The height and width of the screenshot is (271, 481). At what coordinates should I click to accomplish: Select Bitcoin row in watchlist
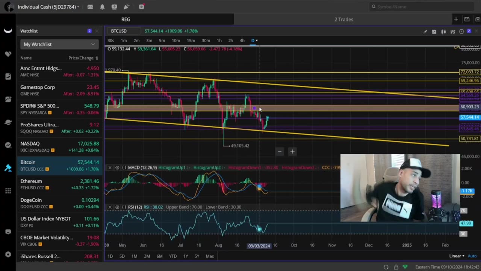tap(59, 166)
